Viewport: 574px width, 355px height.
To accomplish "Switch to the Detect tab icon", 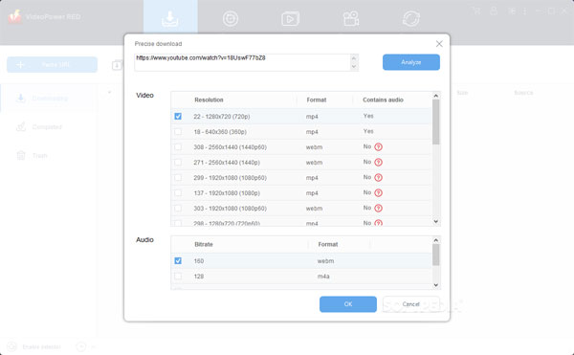I will coord(231,18).
